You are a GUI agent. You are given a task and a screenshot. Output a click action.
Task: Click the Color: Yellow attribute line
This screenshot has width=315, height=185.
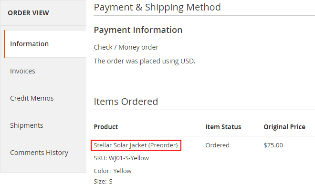[x=113, y=171]
